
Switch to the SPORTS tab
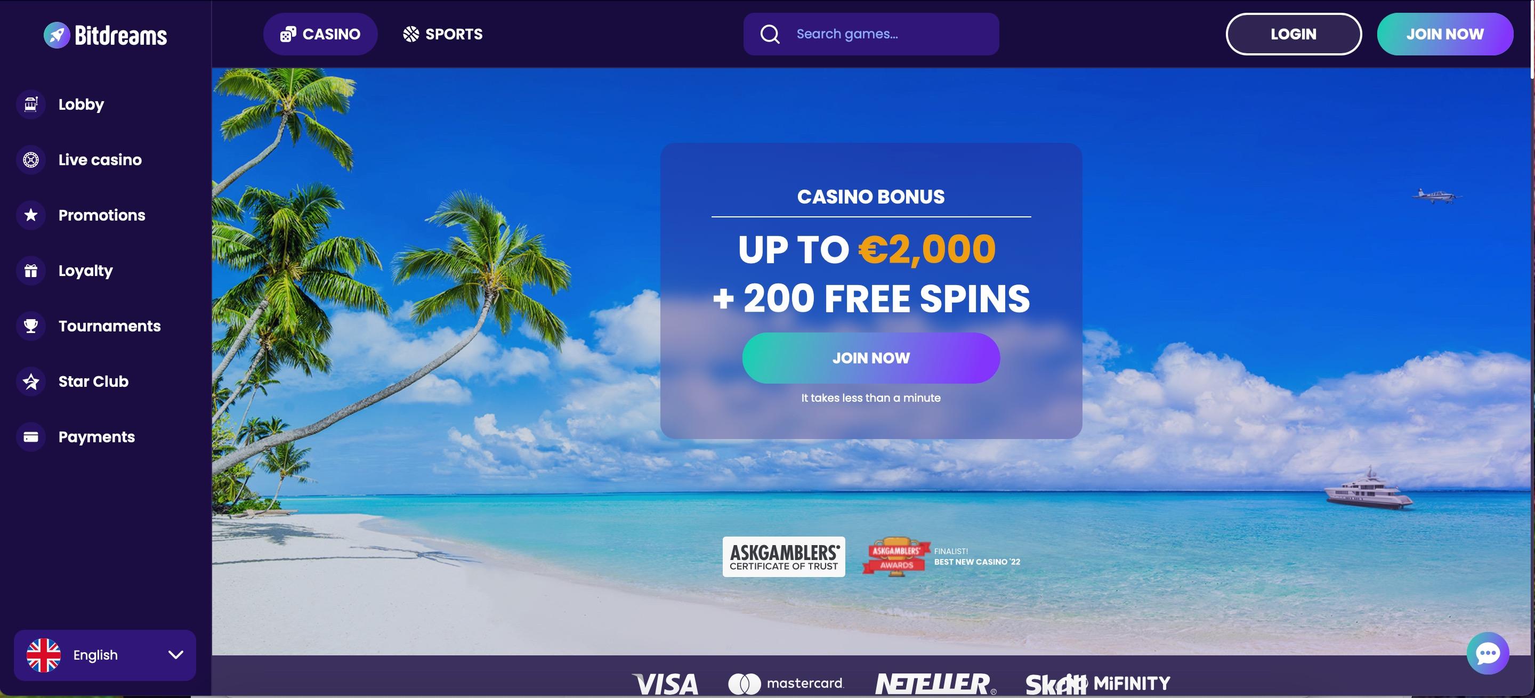(443, 34)
